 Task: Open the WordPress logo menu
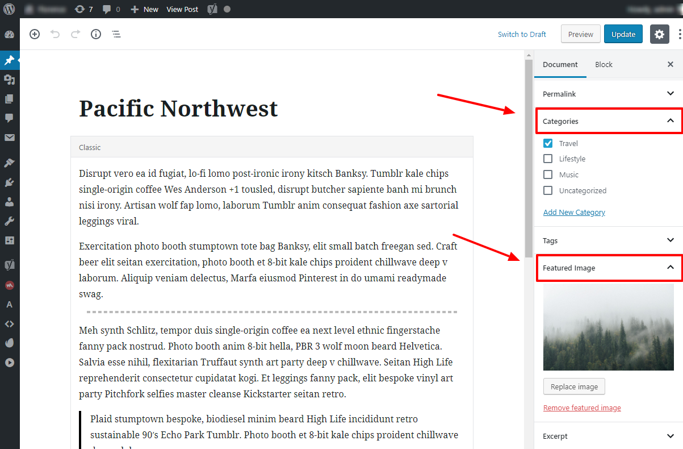(x=9, y=9)
